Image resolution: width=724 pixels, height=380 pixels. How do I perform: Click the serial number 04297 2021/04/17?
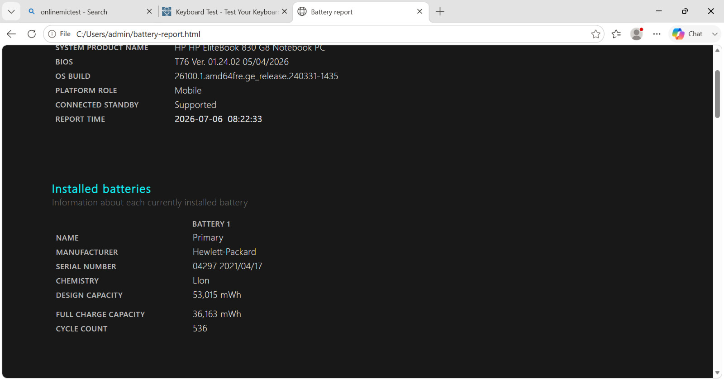tap(228, 266)
